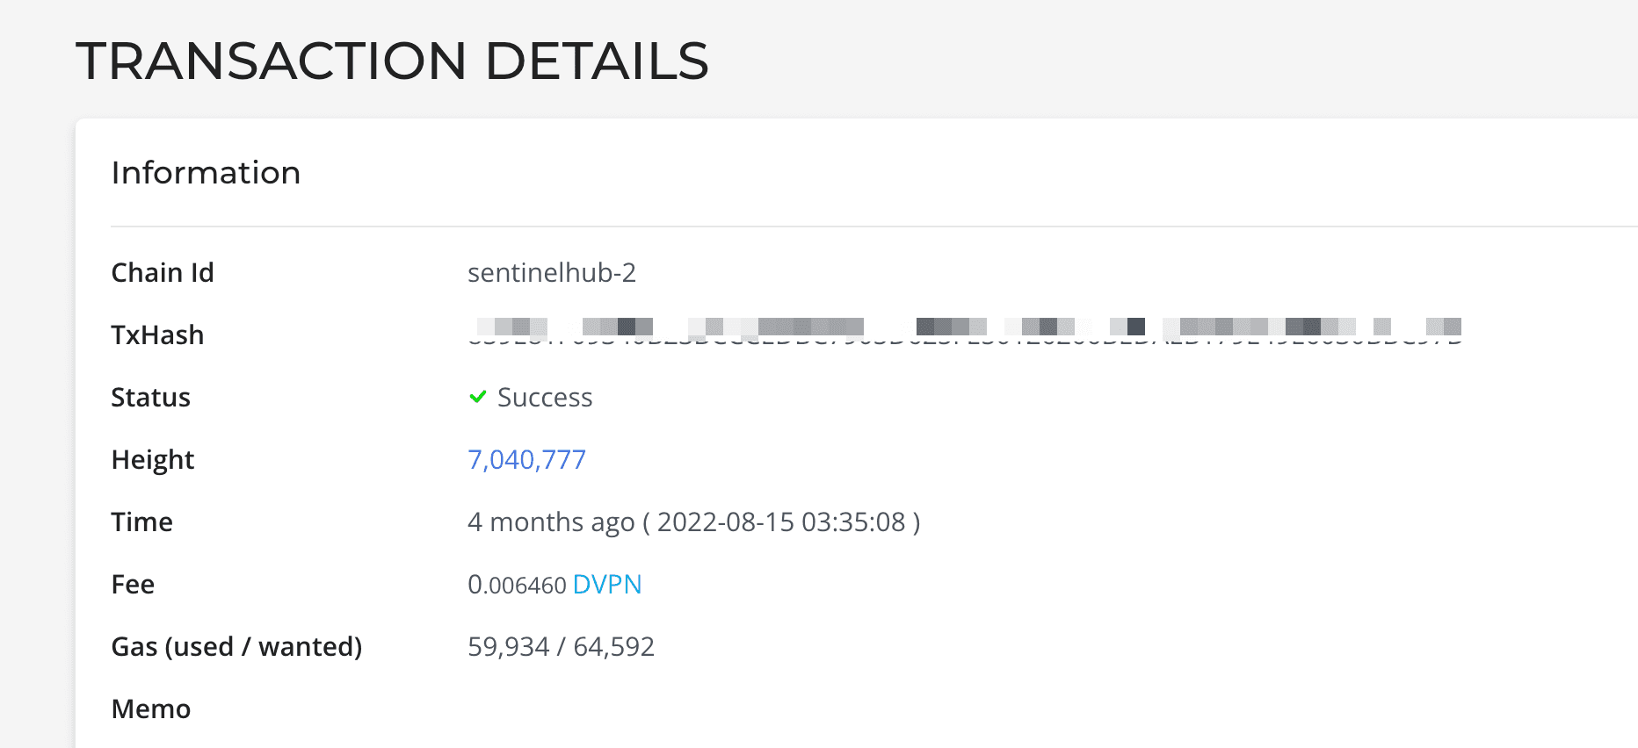Click the gas value 59,934 / 64,592

pyautogui.click(x=561, y=647)
